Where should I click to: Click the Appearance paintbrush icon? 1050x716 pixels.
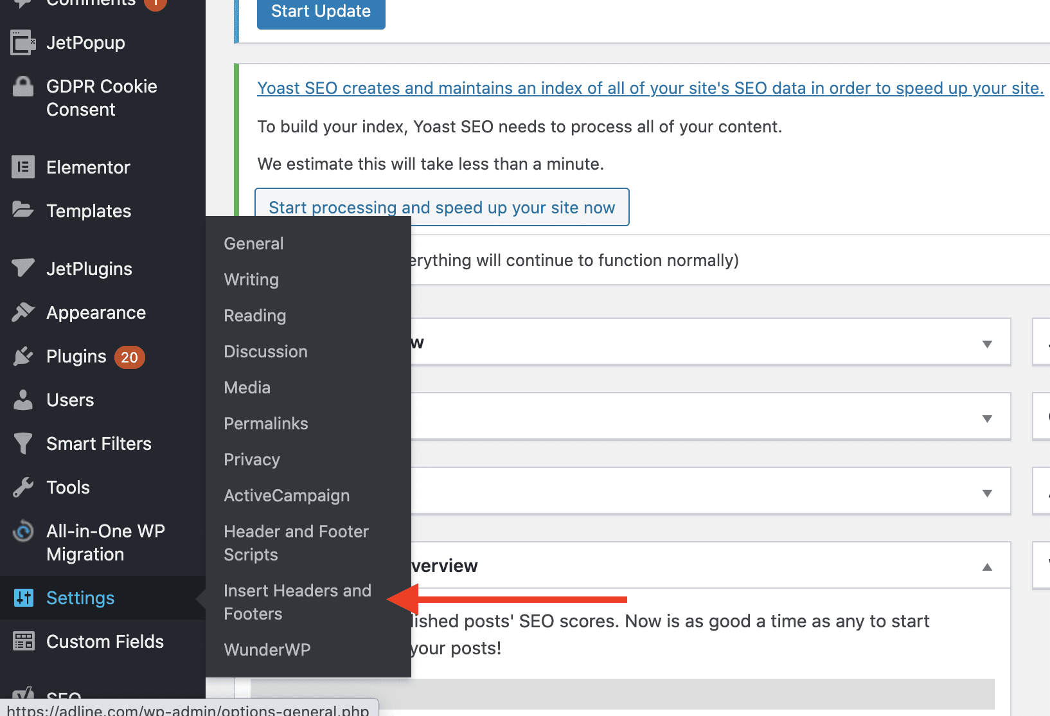[23, 312]
